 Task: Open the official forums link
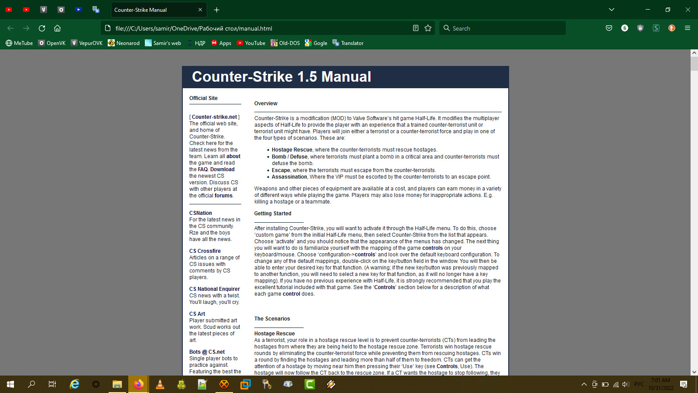(x=223, y=196)
